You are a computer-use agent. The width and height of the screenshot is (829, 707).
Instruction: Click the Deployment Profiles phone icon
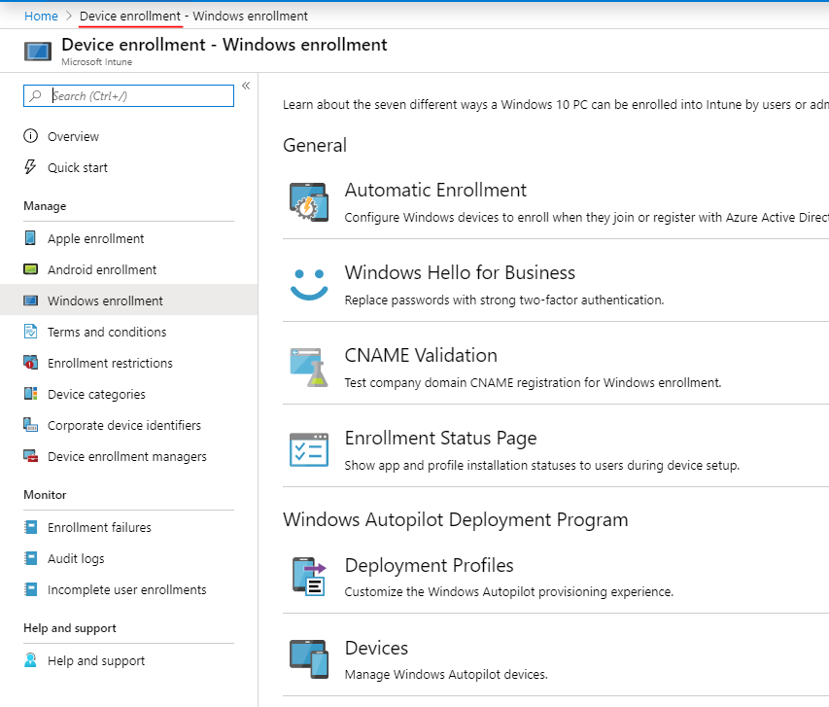311,573
